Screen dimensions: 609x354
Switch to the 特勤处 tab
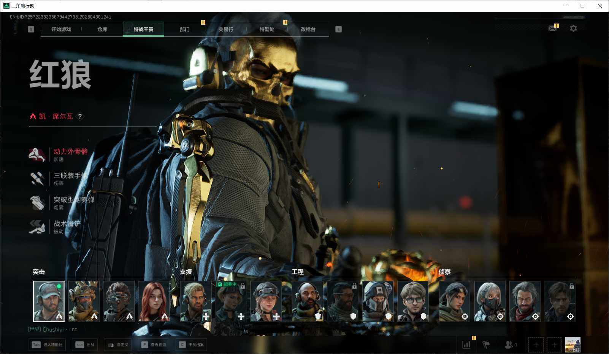click(267, 29)
